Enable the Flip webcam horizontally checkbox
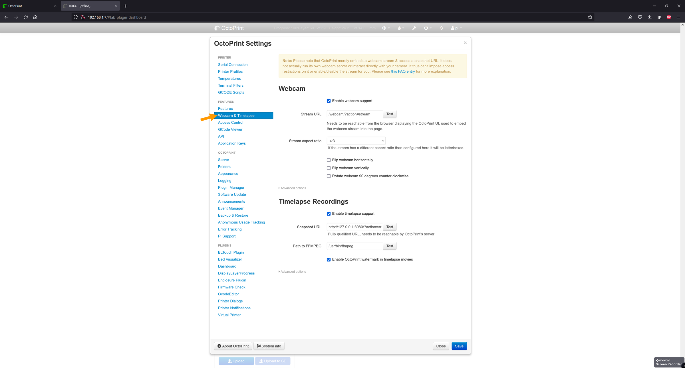The width and height of the screenshot is (685, 368). (x=329, y=160)
